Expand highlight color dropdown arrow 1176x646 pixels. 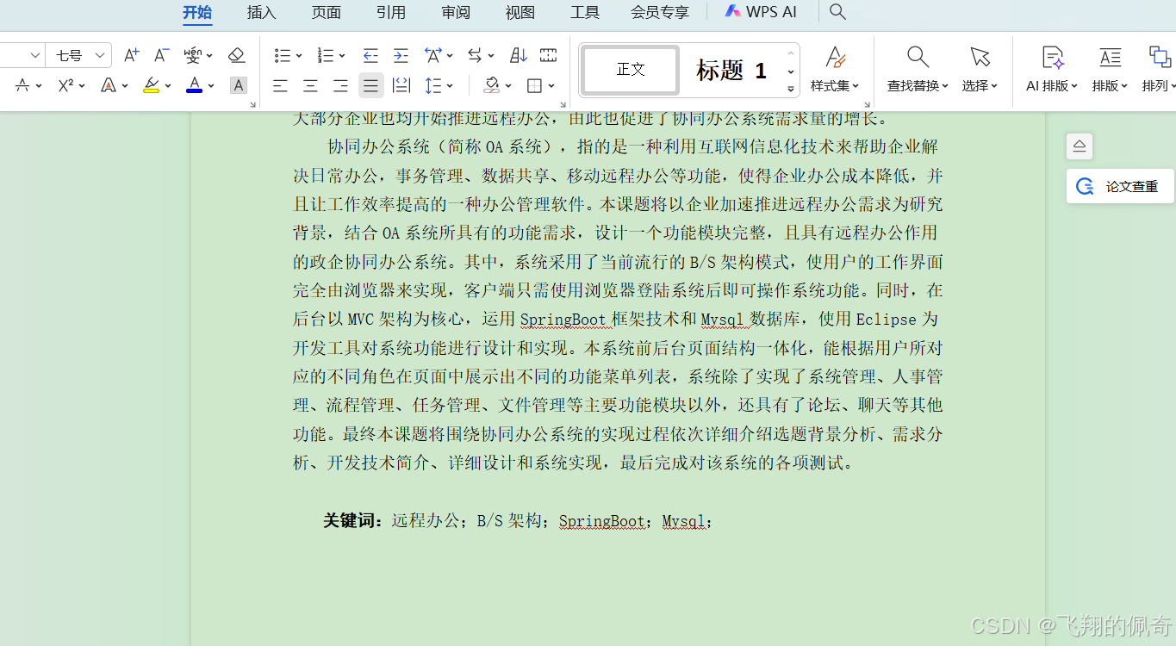pyautogui.click(x=167, y=86)
